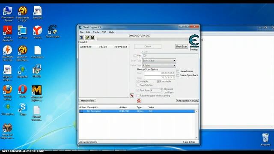Open Memory View
274x154 pixels.
[x=87, y=101]
